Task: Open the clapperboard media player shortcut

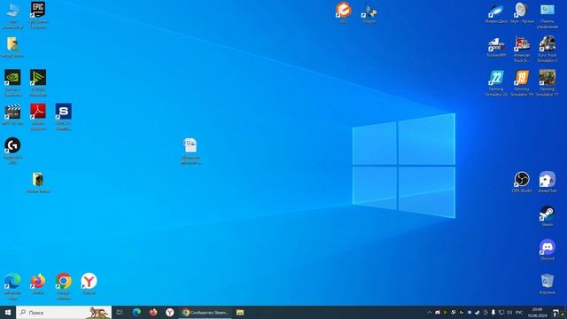Action: (12, 114)
